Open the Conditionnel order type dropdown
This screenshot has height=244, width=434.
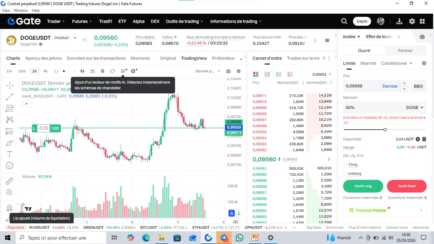coord(397,63)
